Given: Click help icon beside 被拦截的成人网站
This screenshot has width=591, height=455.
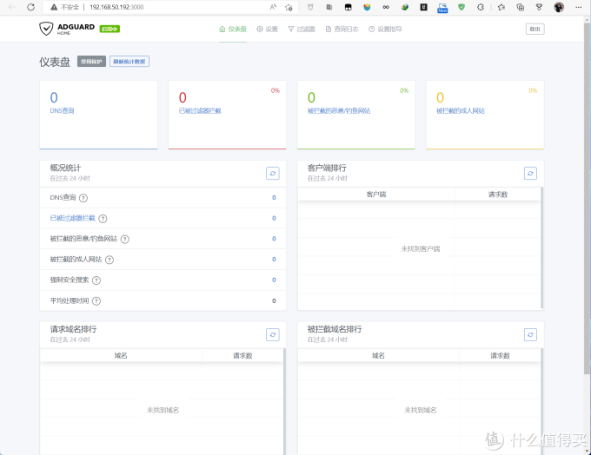Looking at the screenshot, I should pos(110,260).
